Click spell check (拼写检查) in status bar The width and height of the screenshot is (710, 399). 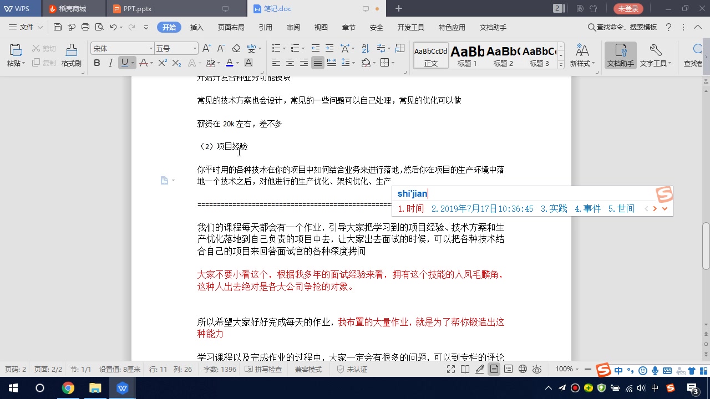click(263, 369)
